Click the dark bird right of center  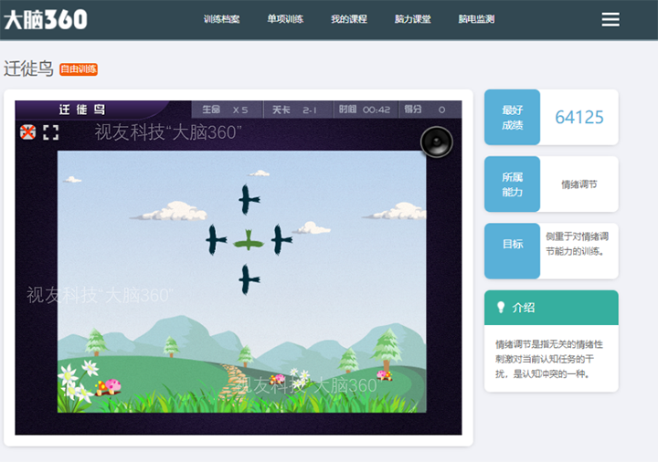[281, 240]
